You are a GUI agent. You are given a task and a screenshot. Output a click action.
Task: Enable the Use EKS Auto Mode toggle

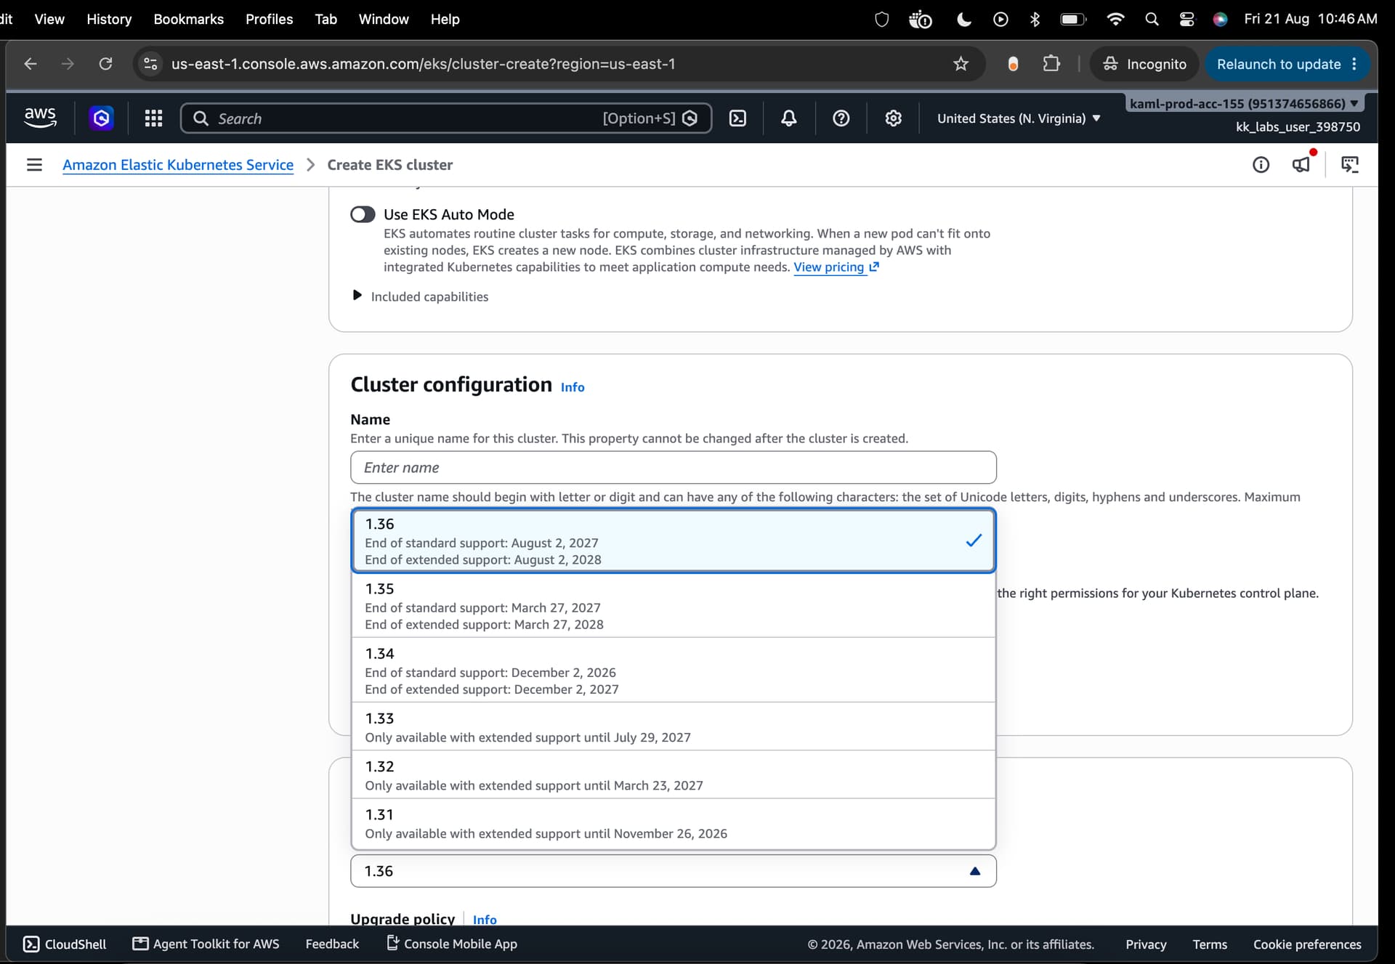pyautogui.click(x=363, y=214)
